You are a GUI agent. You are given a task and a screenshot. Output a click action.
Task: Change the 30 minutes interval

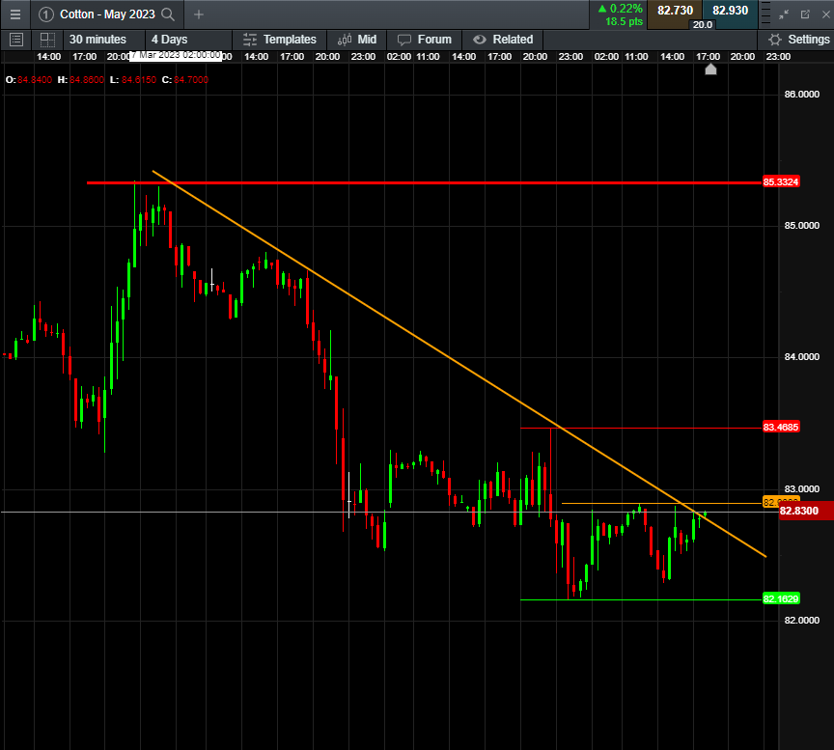tap(97, 40)
